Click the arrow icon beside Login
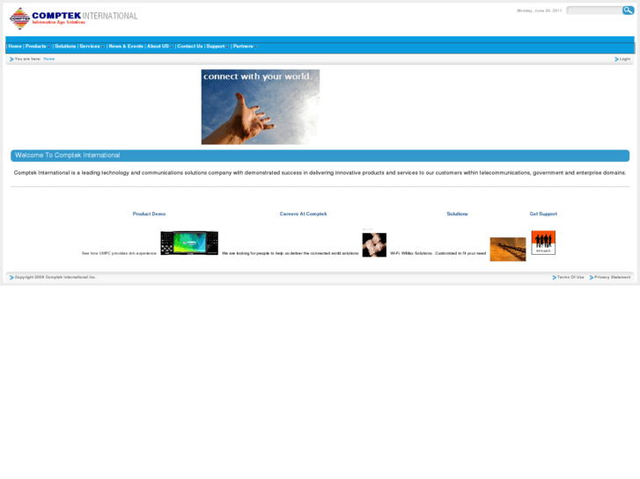This screenshot has height=479, width=640. click(616, 60)
